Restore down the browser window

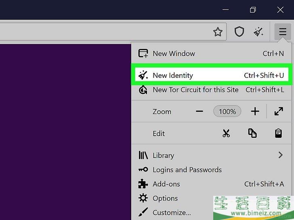(x=253, y=10)
